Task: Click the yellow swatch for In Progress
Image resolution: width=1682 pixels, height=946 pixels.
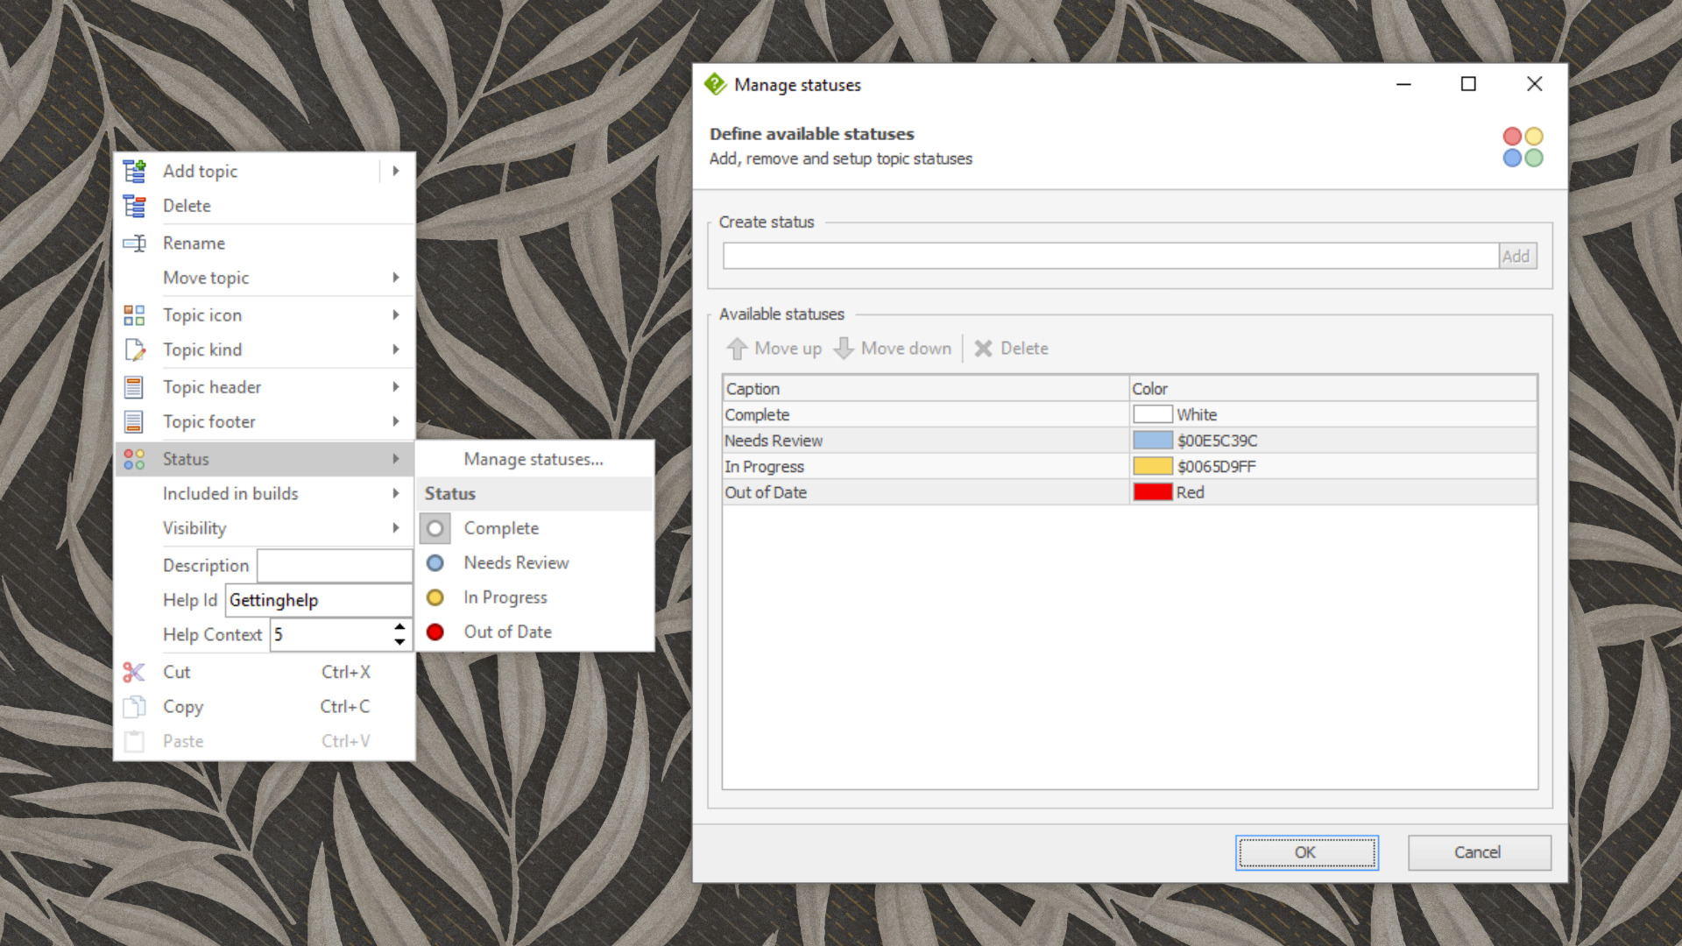Action: click(x=1152, y=466)
